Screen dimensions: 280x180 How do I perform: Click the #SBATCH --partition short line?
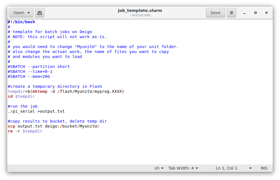tap(38, 66)
